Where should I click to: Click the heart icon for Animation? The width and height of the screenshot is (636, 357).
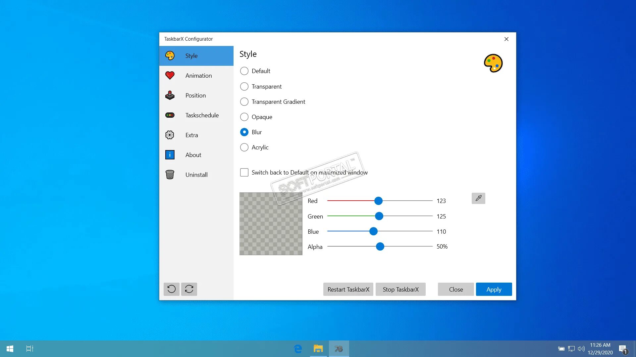click(x=170, y=76)
